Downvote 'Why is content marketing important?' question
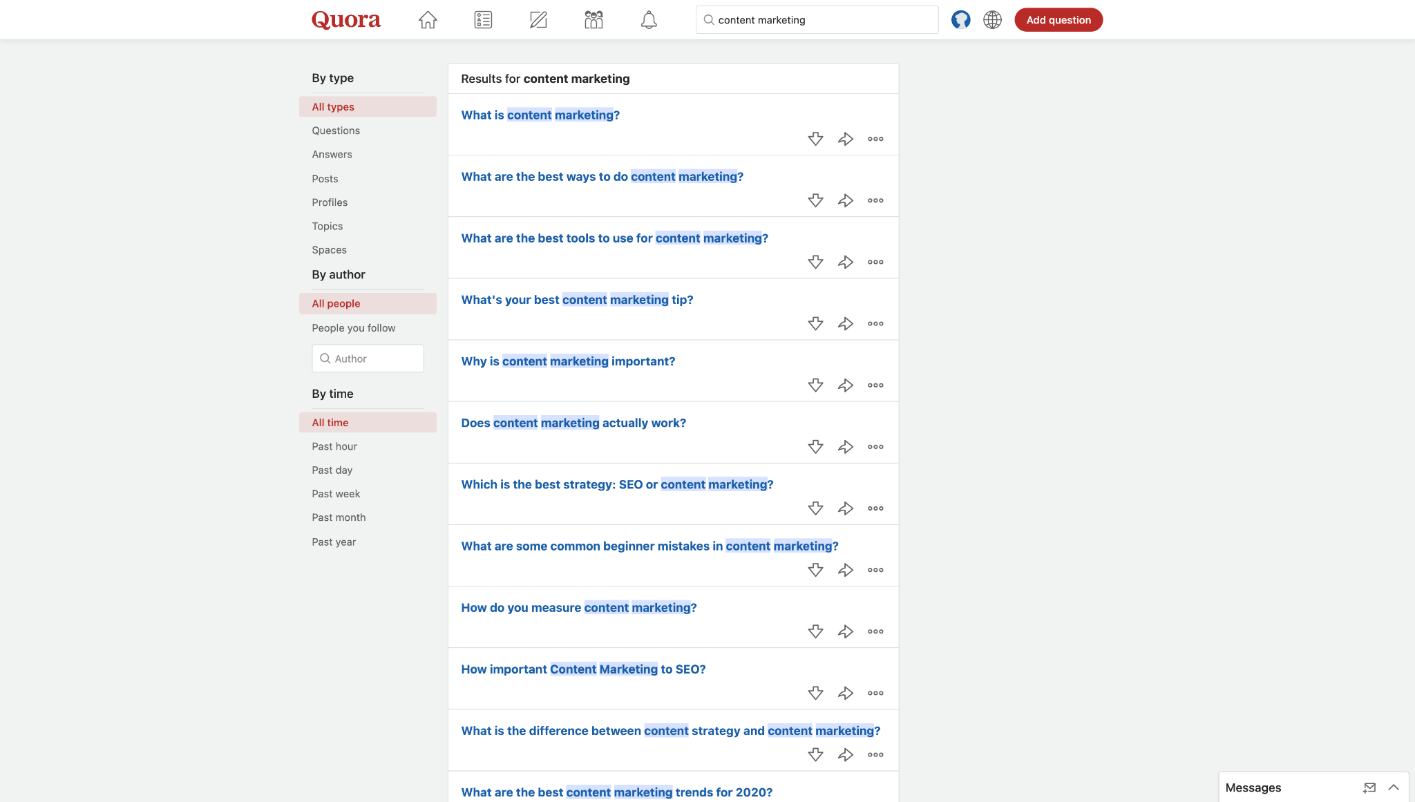The height and width of the screenshot is (802, 1415). coord(815,385)
